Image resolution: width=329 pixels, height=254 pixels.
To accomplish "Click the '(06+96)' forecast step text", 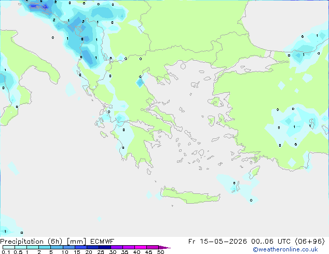I will (x=310, y=242).
